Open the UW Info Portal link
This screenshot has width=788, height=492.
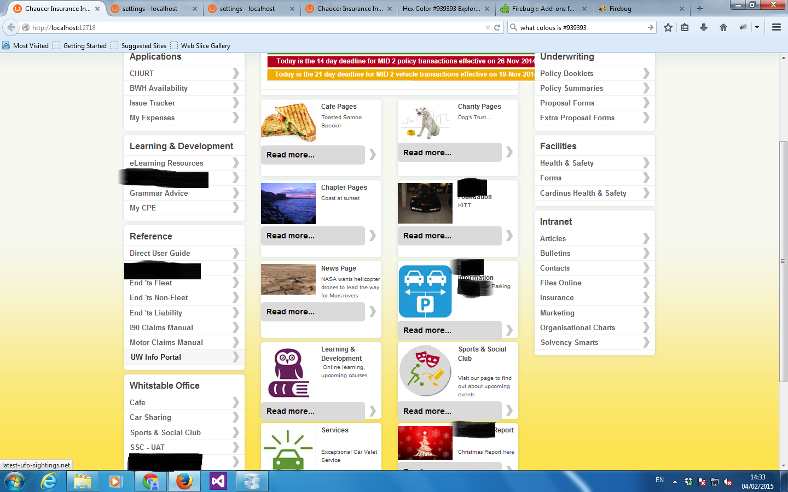pyautogui.click(x=156, y=357)
